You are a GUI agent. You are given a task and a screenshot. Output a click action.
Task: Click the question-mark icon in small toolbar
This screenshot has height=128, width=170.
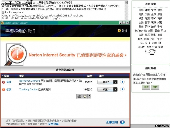85,96
